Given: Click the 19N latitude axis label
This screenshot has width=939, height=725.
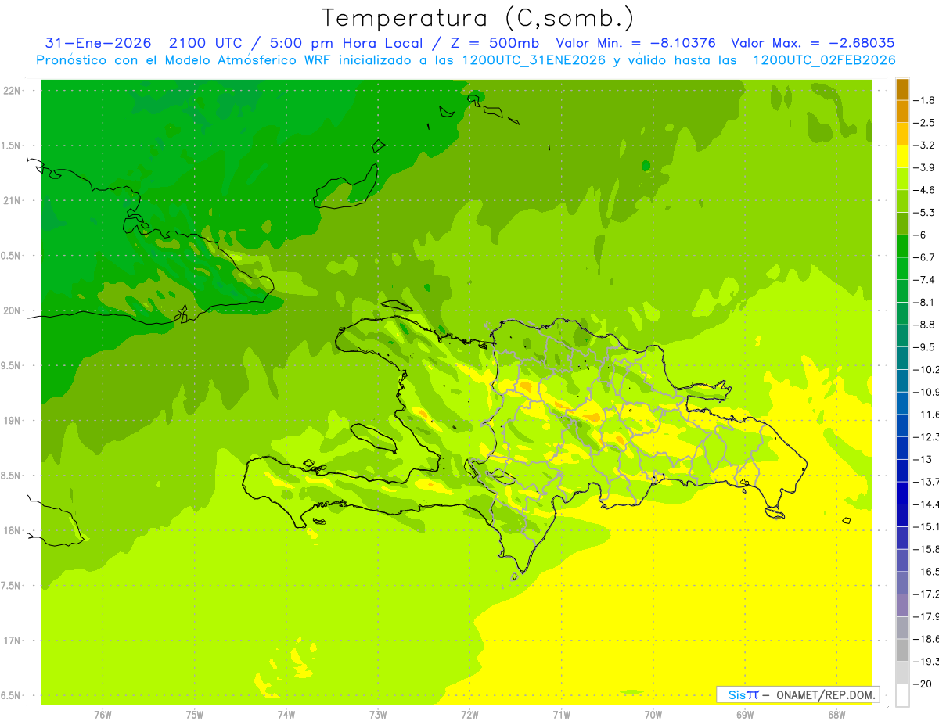Looking at the screenshot, I should (13, 421).
